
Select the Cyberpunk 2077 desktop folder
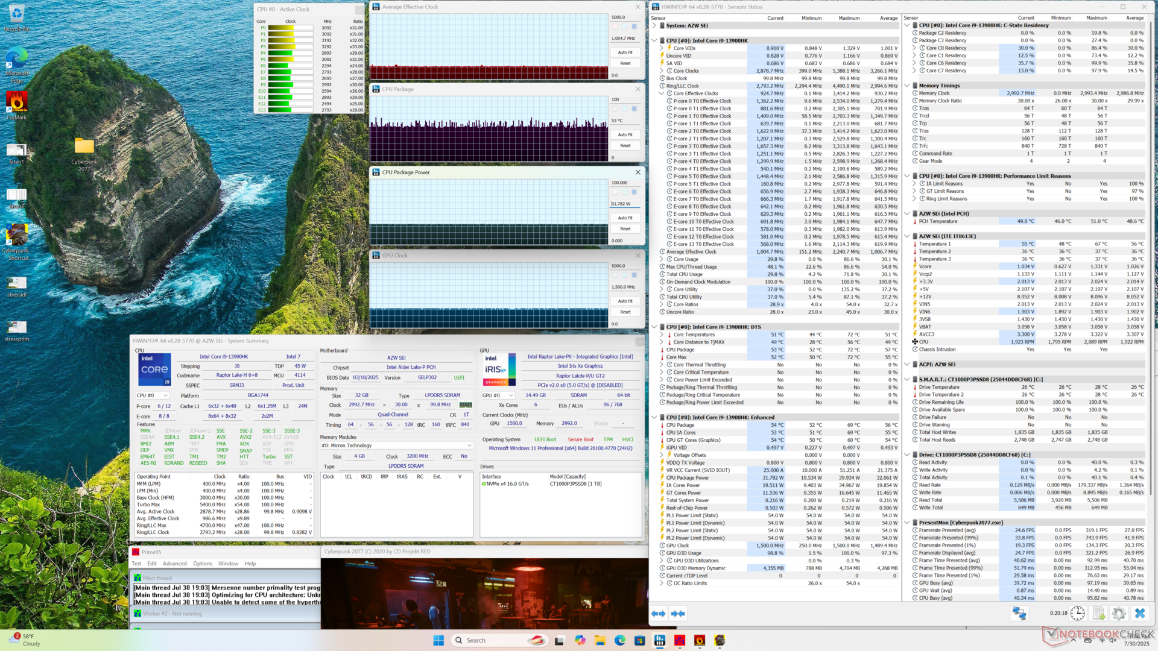tap(84, 155)
